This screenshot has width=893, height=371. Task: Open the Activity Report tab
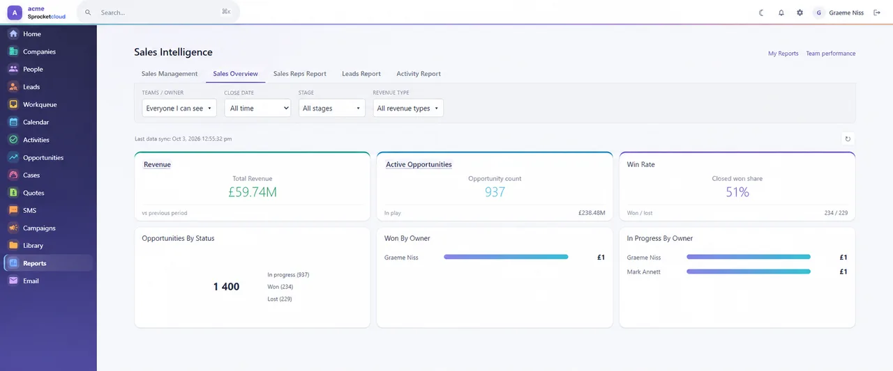[419, 74]
